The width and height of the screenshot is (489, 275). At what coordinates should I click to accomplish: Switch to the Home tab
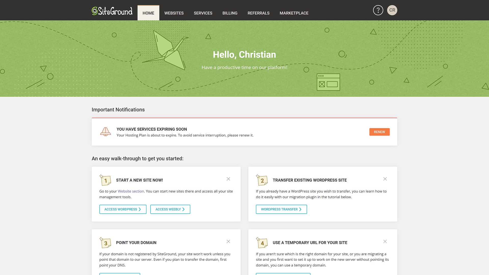coord(148,13)
